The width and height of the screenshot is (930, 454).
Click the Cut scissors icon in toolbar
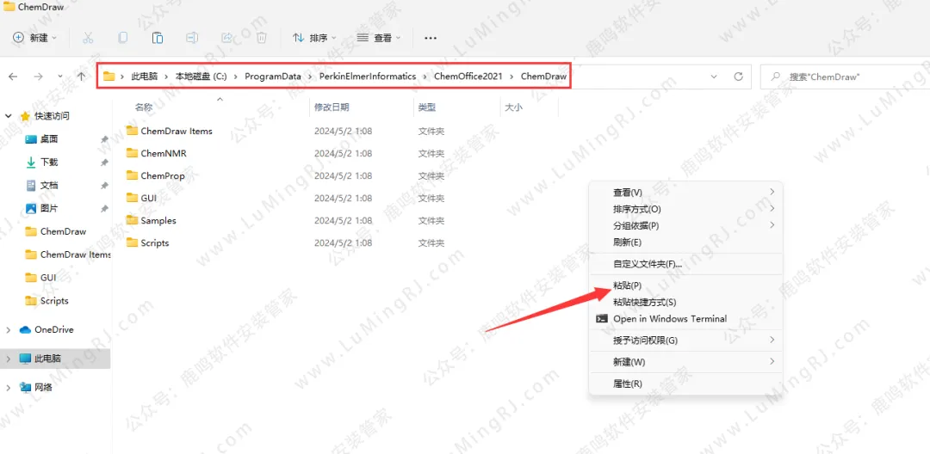coord(88,38)
